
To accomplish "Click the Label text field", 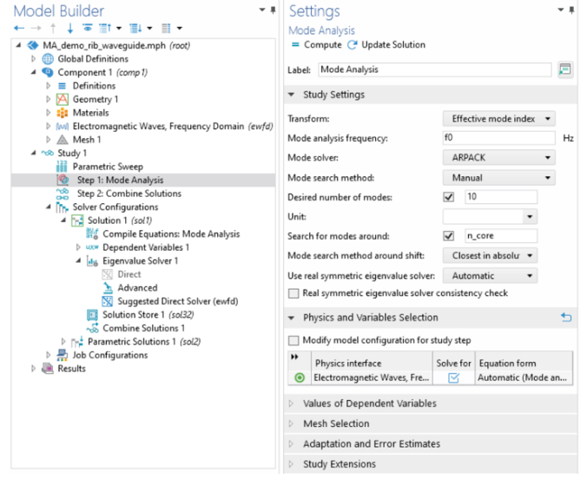I will tap(435, 69).
